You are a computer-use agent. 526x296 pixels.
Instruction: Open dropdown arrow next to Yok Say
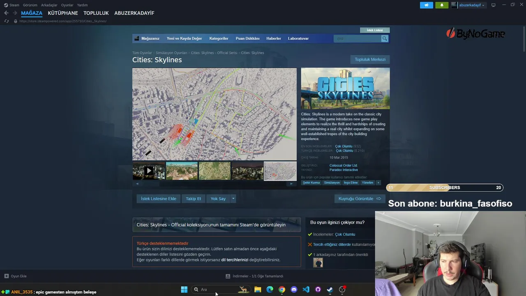click(233, 199)
